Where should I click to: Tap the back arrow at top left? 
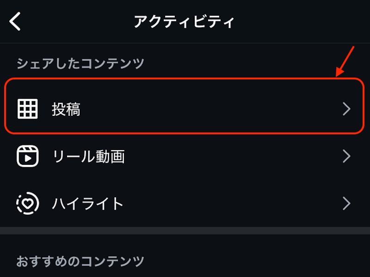coord(15,20)
